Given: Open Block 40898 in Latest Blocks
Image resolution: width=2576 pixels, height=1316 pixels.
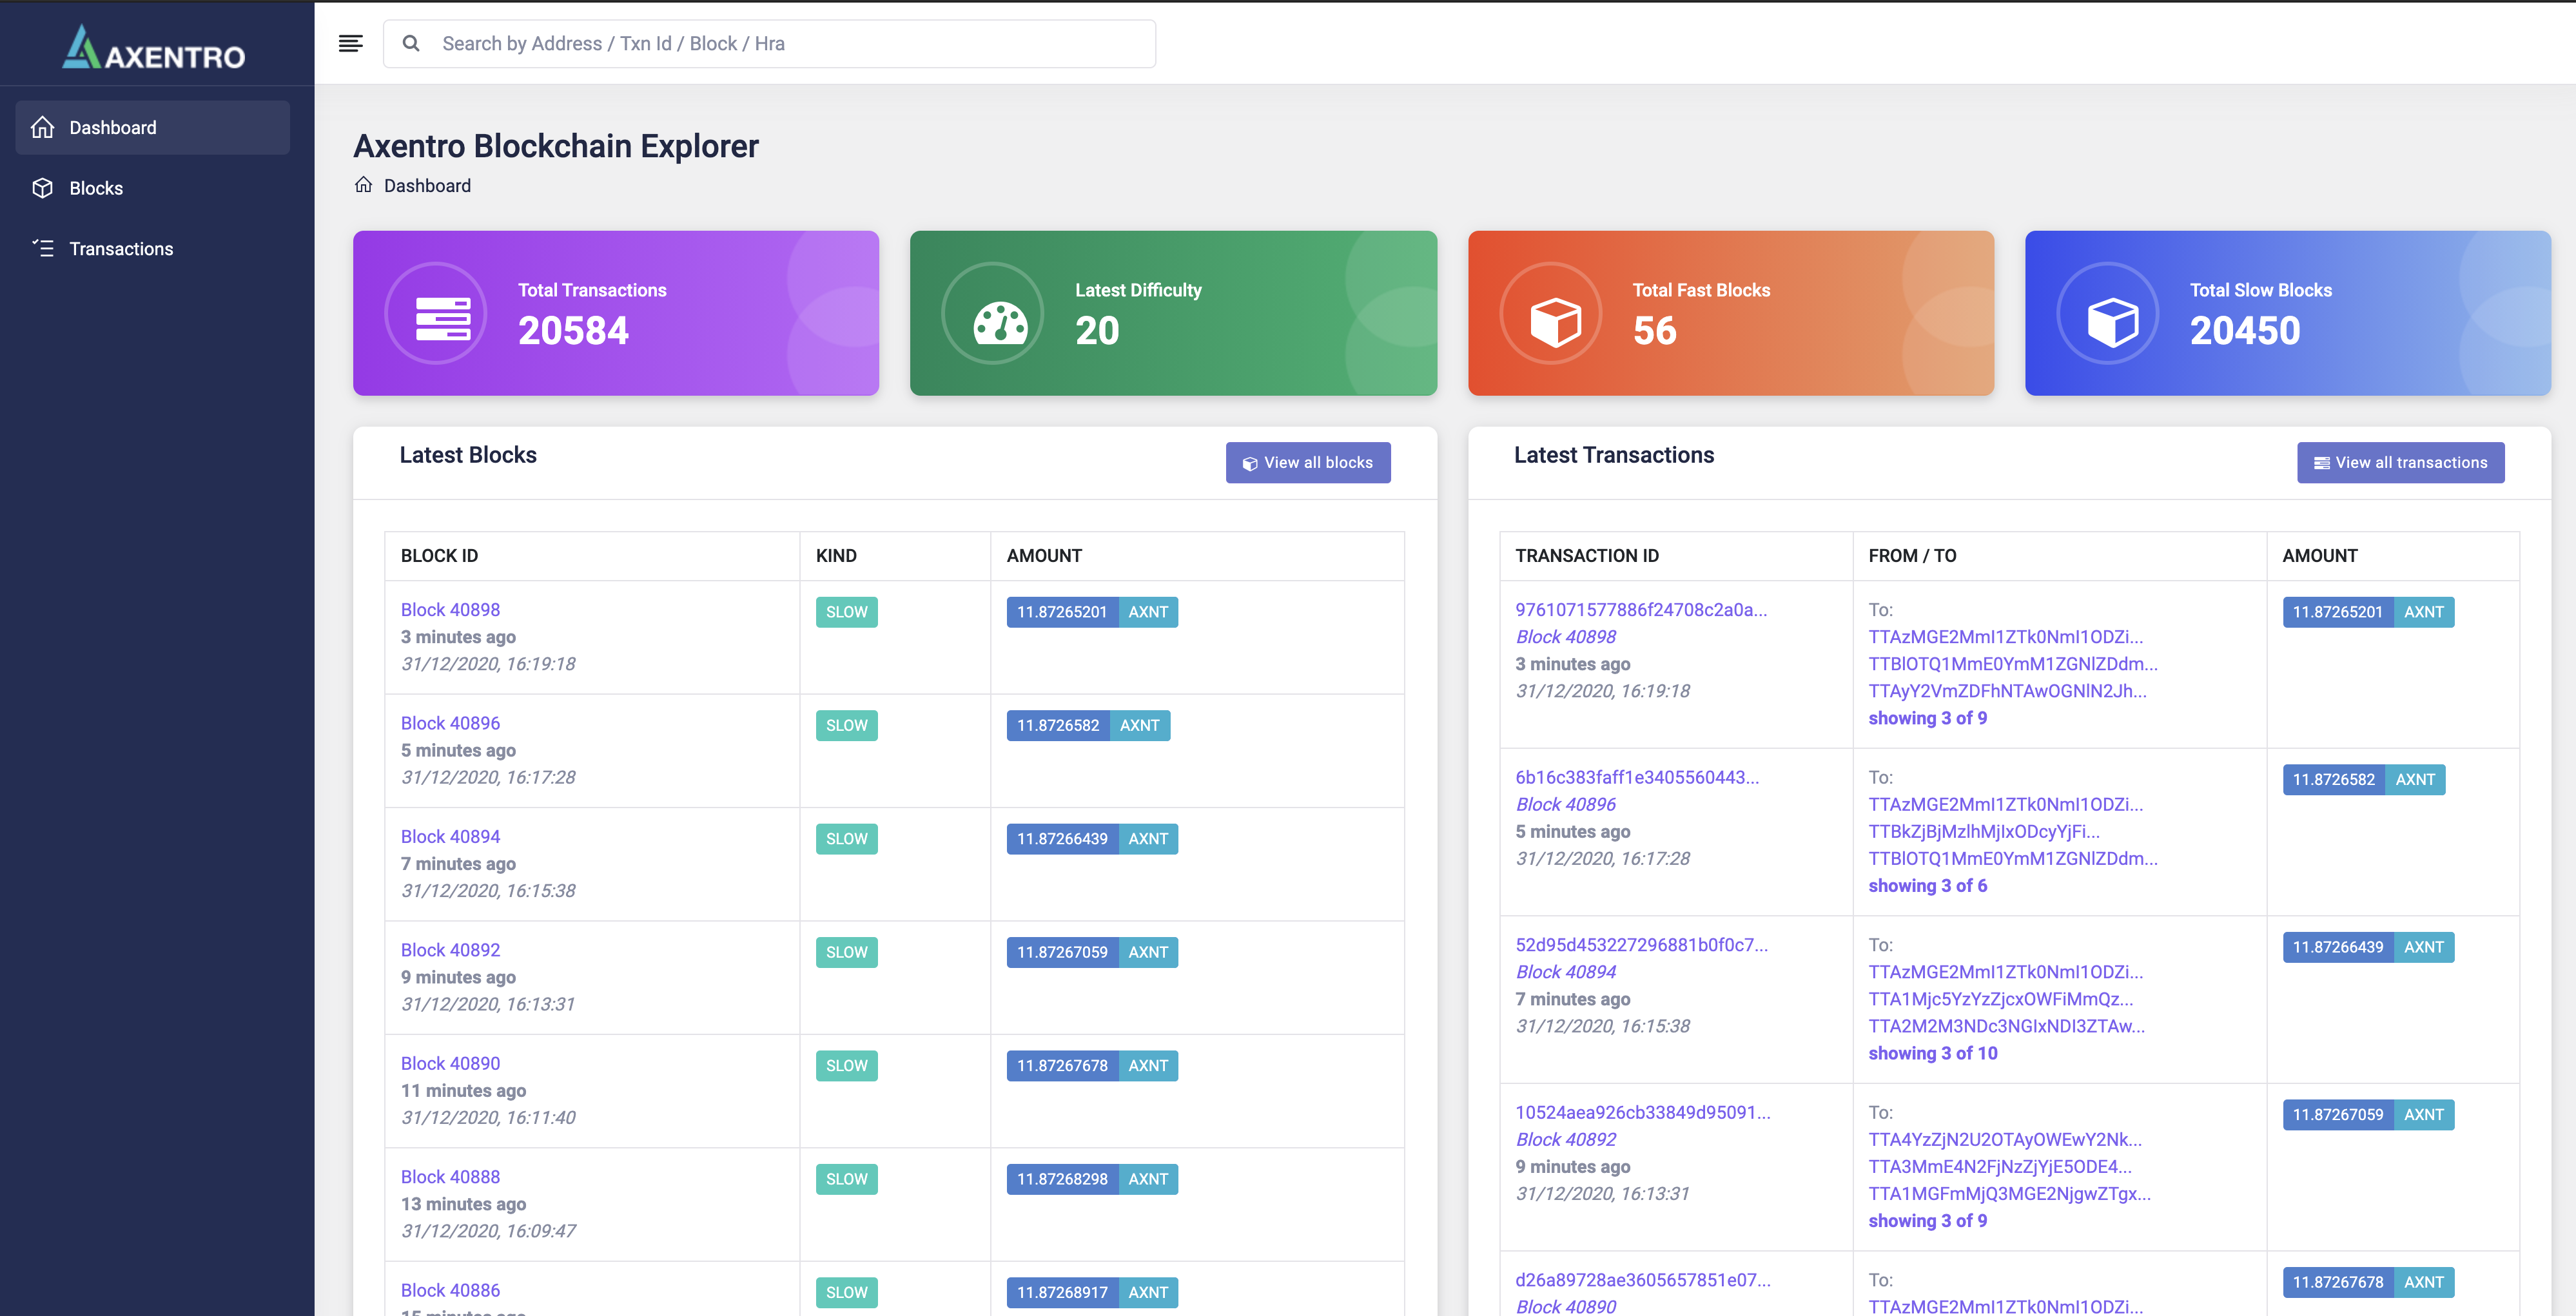Looking at the screenshot, I should [450, 609].
